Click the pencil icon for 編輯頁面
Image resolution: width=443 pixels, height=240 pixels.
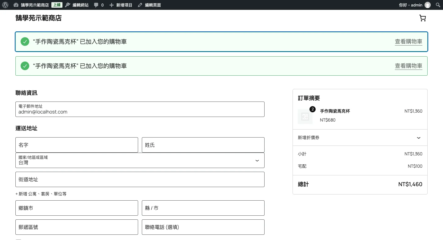tap(140, 5)
